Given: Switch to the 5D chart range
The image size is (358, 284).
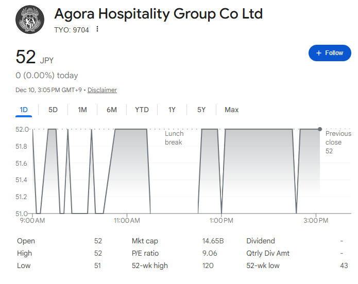Looking at the screenshot, I should 53,110.
